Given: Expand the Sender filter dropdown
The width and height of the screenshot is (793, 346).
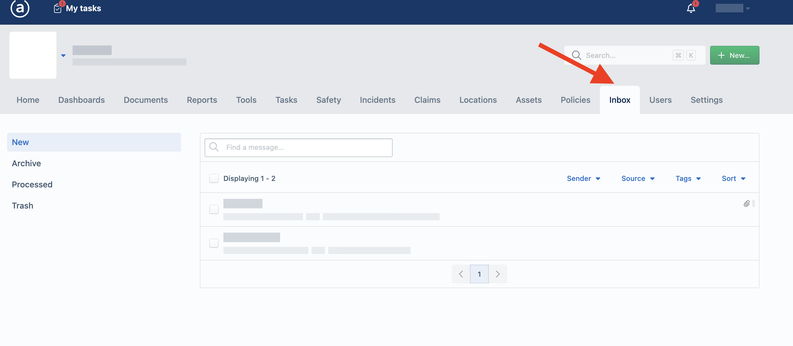Looking at the screenshot, I should pyautogui.click(x=583, y=179).
